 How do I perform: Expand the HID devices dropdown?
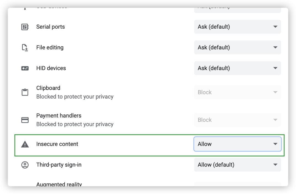coord(237,68)
